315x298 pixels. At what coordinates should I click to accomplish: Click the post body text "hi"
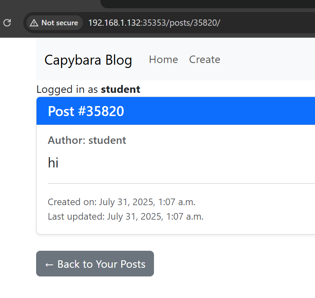point(53,163)
